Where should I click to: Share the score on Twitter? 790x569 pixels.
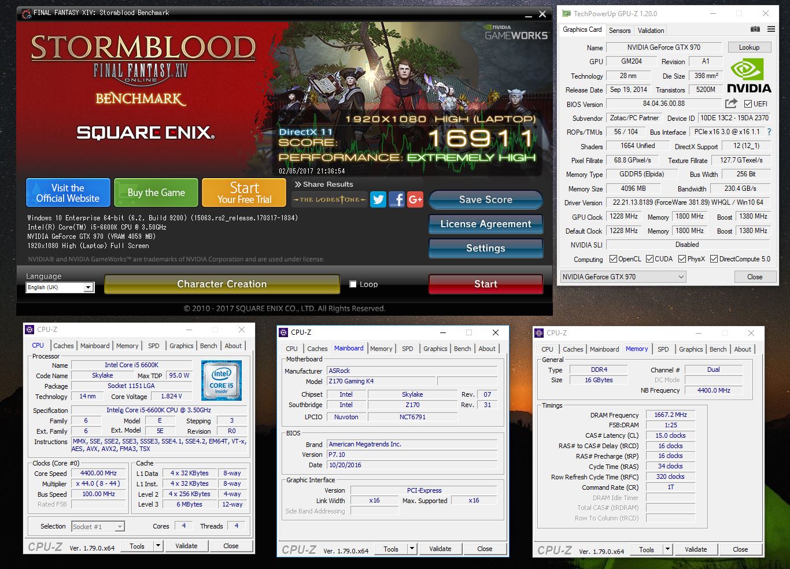[x=378, y=199]
